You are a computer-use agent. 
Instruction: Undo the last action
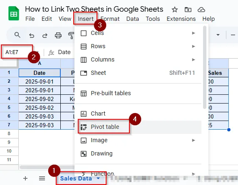[32, 35]
